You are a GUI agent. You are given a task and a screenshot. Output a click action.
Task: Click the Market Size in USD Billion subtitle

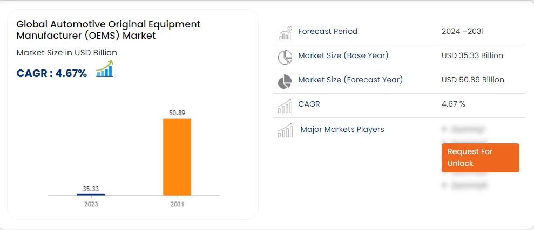point(67,53)
